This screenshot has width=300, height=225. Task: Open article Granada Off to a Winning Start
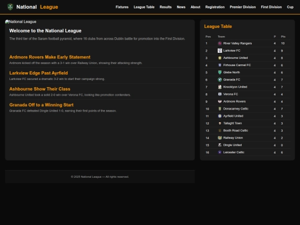click(41, 105)
